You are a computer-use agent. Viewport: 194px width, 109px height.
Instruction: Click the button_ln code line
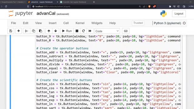(109, 104)
